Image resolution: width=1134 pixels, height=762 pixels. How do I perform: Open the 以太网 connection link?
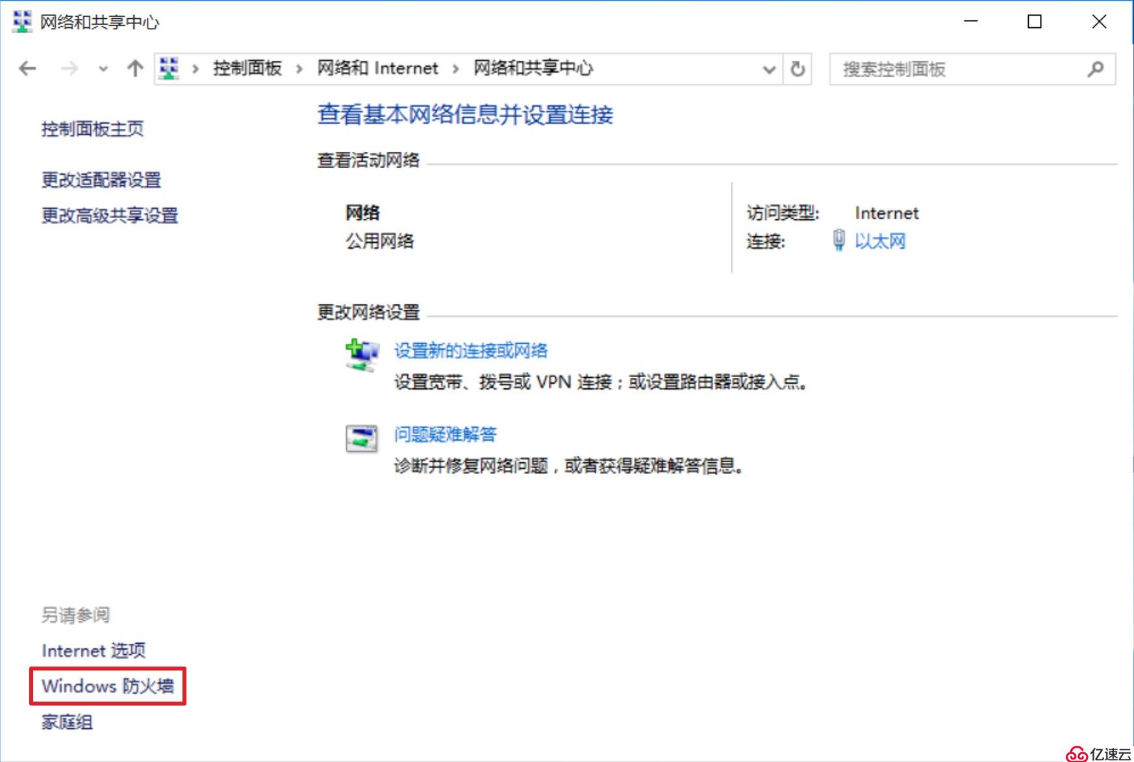tap(880, 241)
